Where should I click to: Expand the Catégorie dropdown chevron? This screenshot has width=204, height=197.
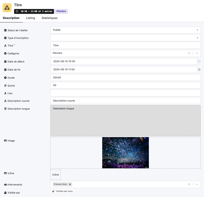197,53
